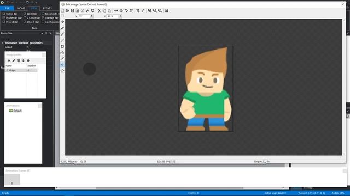This screenshot has width=350, height=196.
Task: Enable the Bookmarks Bar checkbox
Action: 43,14
